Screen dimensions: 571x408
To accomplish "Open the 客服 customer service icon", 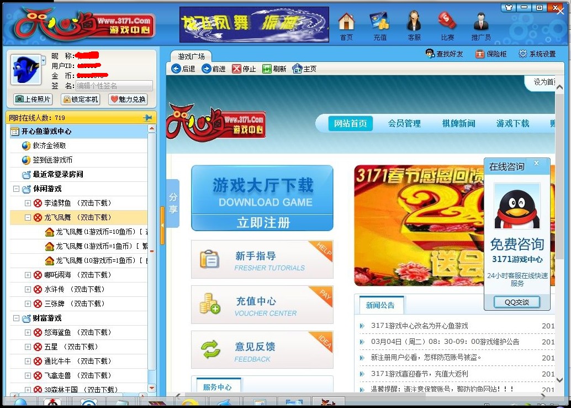I will [x=414, y=26].
